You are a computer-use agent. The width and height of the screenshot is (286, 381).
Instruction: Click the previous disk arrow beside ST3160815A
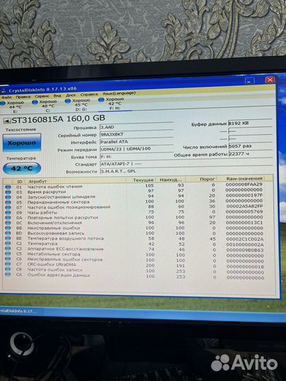[x=7, y=121]
